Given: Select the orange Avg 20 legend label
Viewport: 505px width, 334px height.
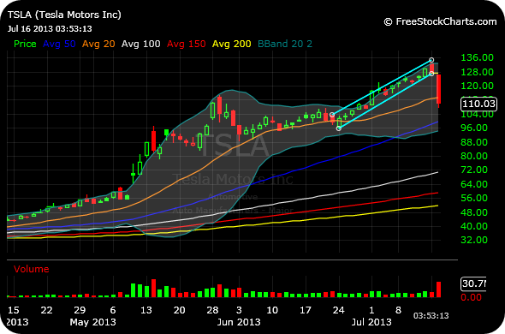Looking at the screenshot, I should (98, 44).
